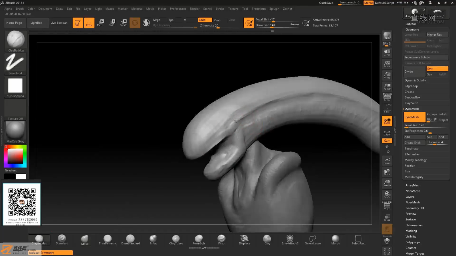Pick a color in the color picker
Screen dimensions: 456x256
click(15, 156)
